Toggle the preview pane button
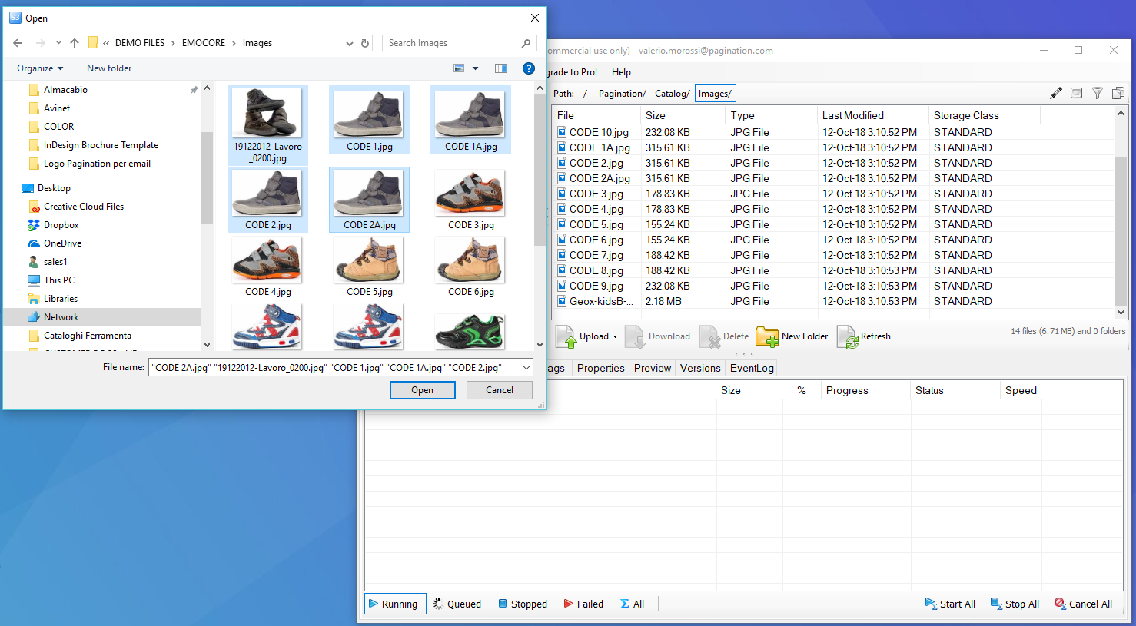The image size is (1136, 626). (501, 68)
